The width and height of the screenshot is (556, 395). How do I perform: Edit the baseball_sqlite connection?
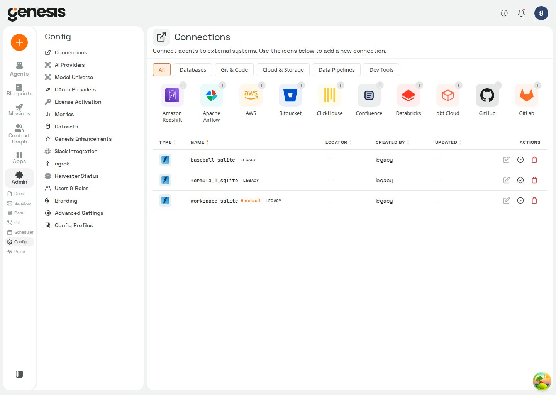pos(507,160)
